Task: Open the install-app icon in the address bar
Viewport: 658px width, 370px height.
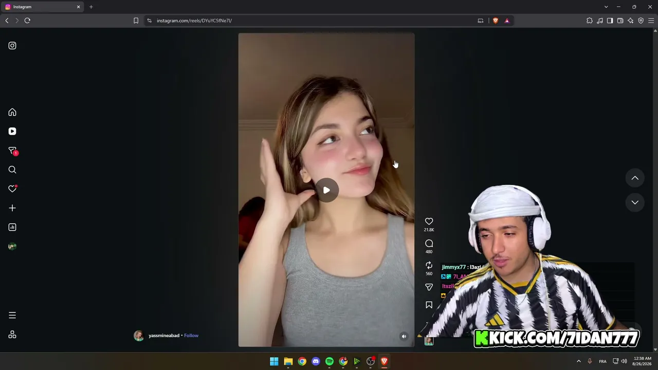Action: pos(481,21)
